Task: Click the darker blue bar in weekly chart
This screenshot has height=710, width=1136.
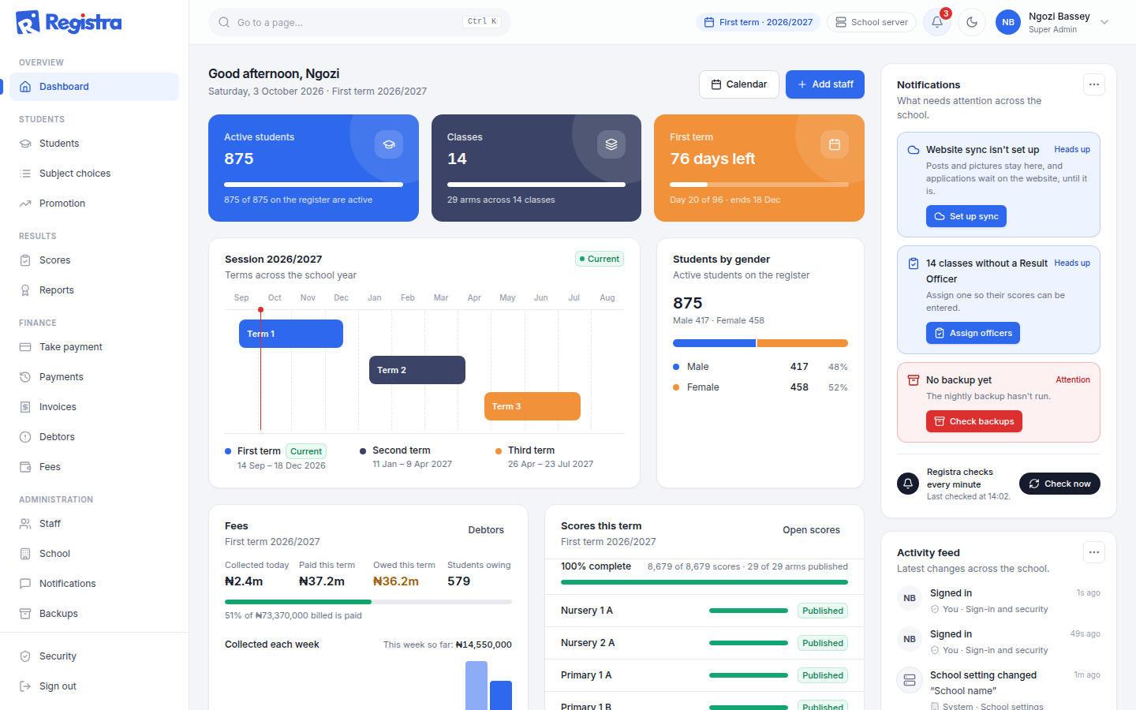Action: (501, 695)
